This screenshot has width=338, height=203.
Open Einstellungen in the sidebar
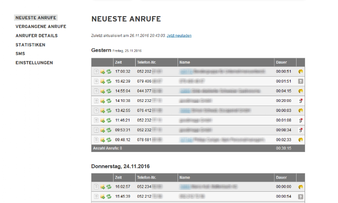click(34, 63)
